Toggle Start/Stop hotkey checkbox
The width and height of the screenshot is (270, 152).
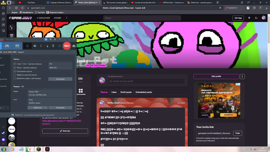[x=15, y=64]
